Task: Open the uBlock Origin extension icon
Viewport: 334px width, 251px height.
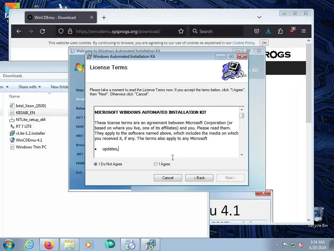Action: coord(292,31)
